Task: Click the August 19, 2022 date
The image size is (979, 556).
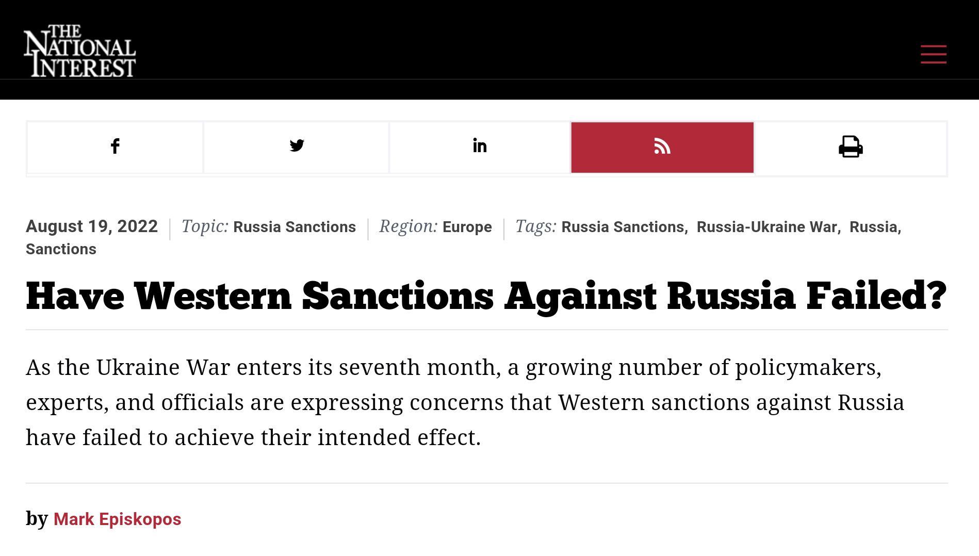Action: (x=92, y=226)
